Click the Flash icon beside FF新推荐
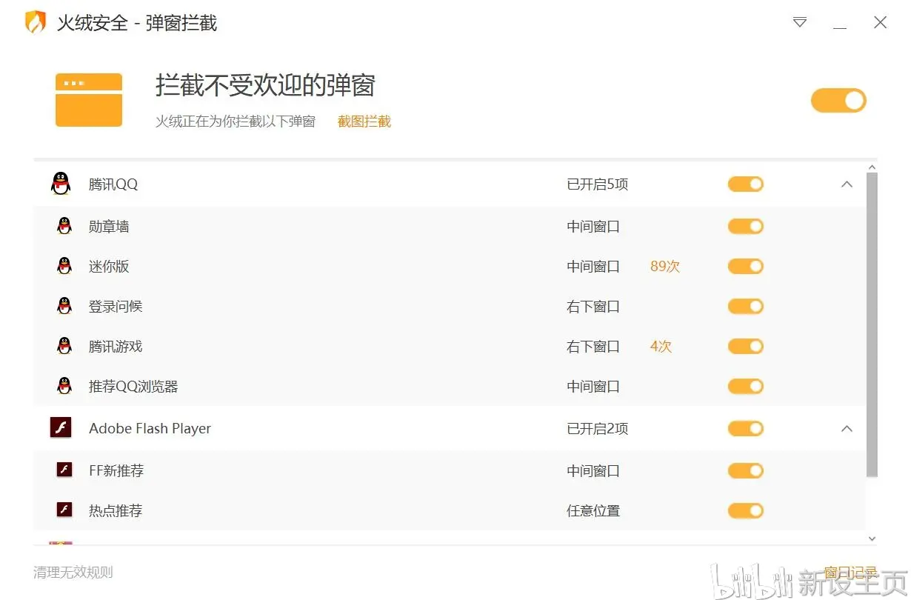 pos(64,470)
